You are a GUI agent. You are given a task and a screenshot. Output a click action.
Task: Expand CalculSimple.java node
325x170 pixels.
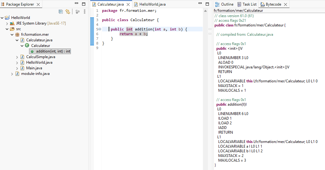point(17,57)
